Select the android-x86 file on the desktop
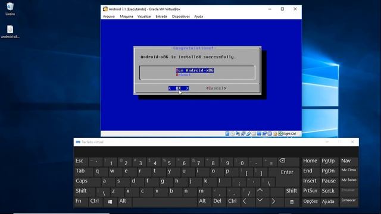The height and width of the screenshot is (214, 381). (10, 32)
